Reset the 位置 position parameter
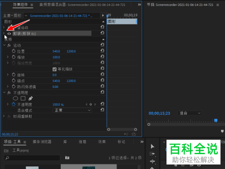The width and height of the screenshot is (225, 169). [x=102, y=51]
